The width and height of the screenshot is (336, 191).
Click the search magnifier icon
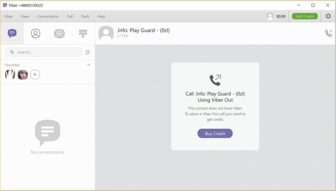[x=12, y=52]
